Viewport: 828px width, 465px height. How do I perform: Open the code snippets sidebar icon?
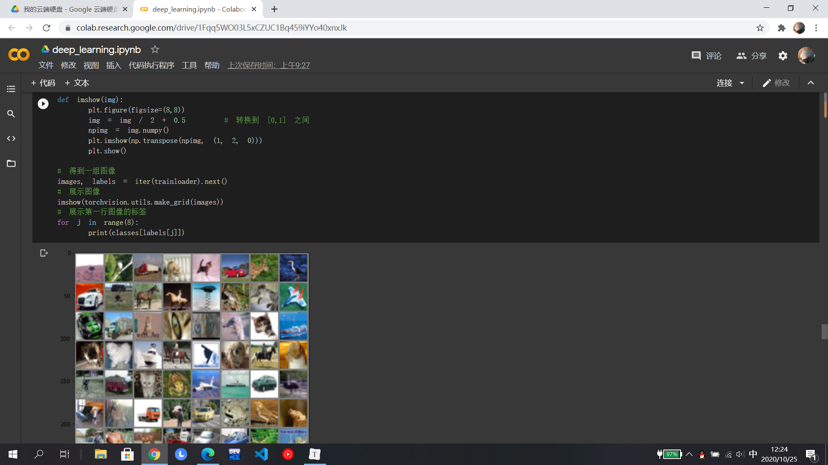(11, 139)
